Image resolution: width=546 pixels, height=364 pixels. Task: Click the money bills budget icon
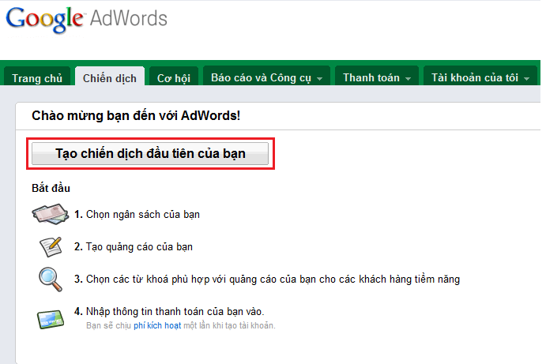(x=51, y=214)
